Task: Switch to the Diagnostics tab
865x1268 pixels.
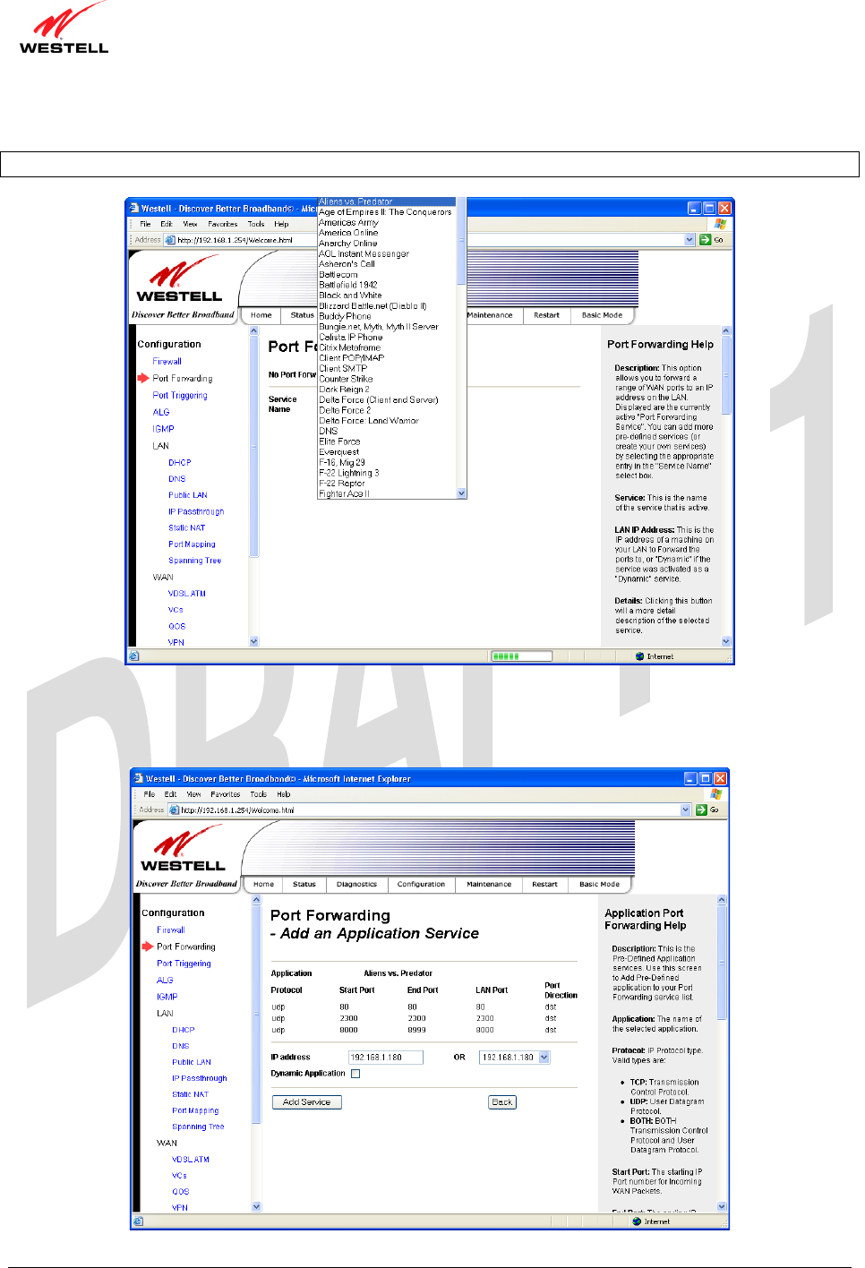Action: tap(356, 884)
